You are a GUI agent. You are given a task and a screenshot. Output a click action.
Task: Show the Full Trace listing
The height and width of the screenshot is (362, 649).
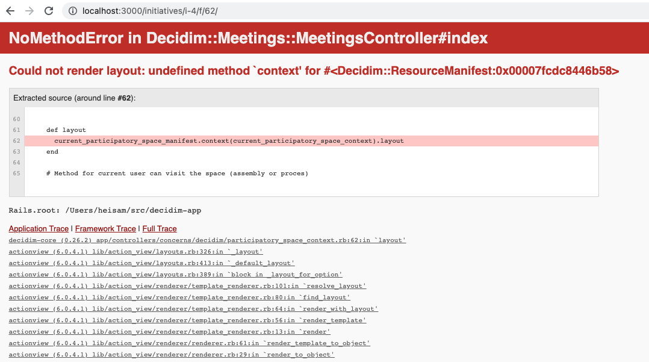click(159, 228)
